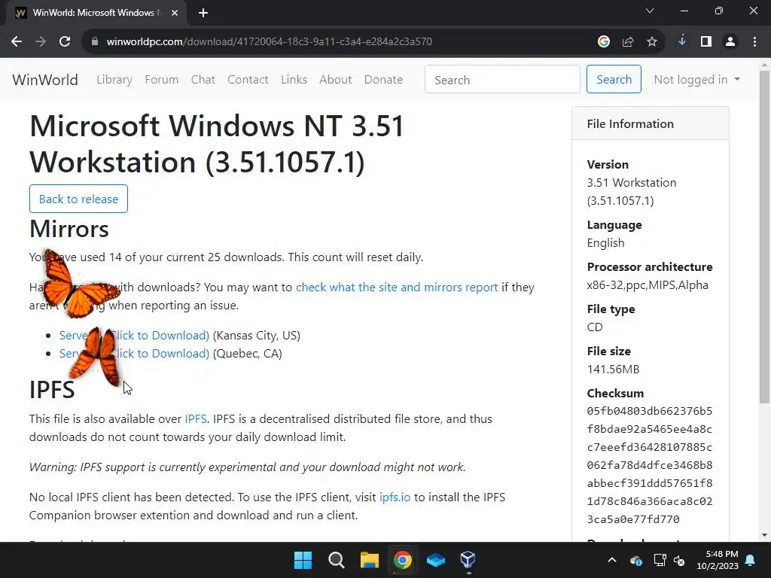Open the Contact nav item
The height and width of the screenshot is (578, 771).
(248, 80)
